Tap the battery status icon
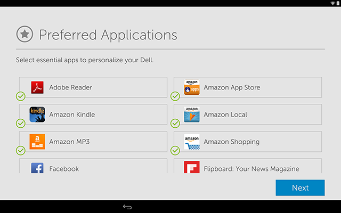 click(338, 3)
